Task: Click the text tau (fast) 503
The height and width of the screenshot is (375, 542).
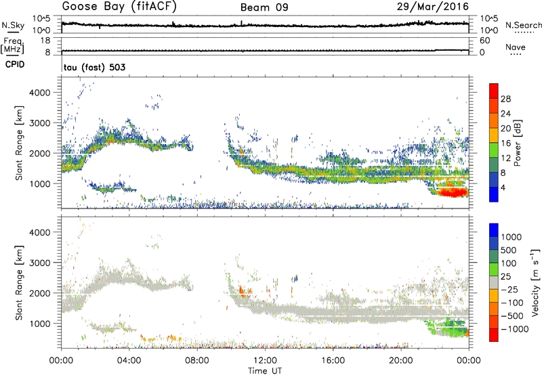Action: click(x=94, y=67)
